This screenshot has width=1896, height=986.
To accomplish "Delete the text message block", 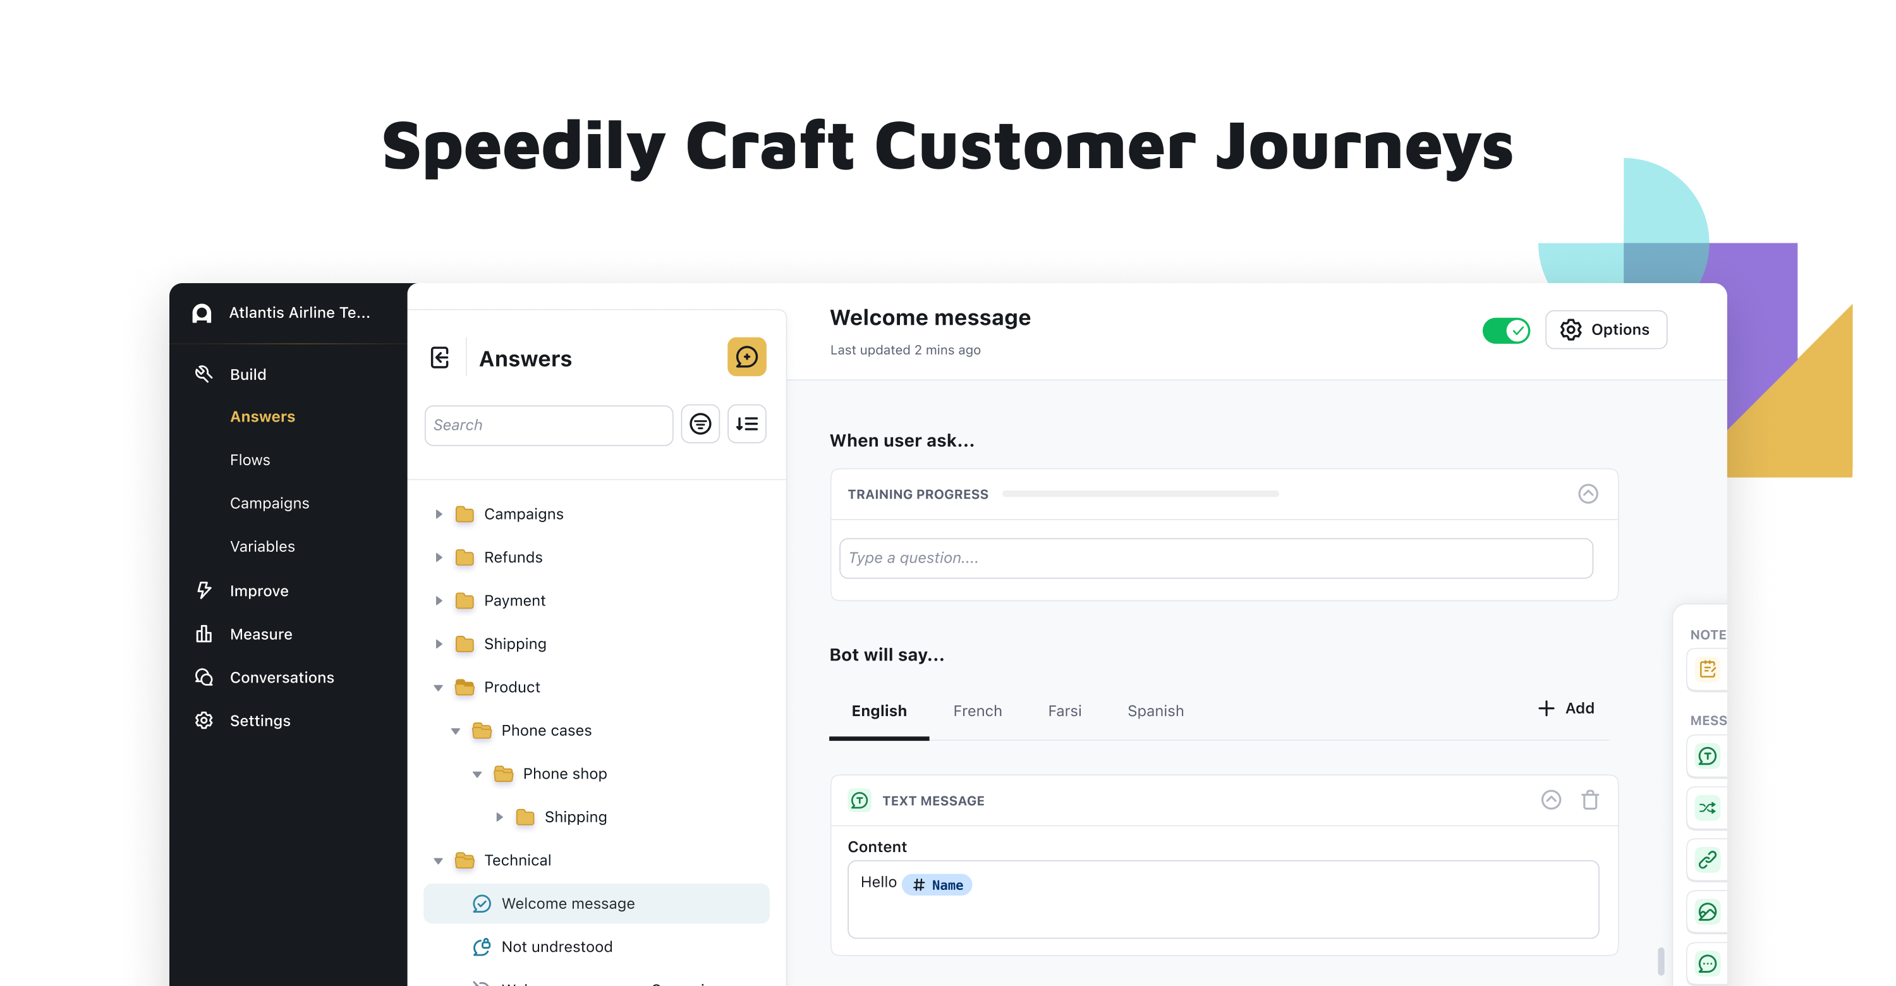I will point(1590,800).
